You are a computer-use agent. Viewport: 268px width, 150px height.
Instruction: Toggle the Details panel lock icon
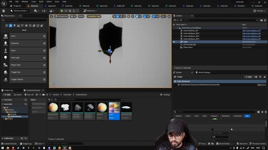[265, 77]
